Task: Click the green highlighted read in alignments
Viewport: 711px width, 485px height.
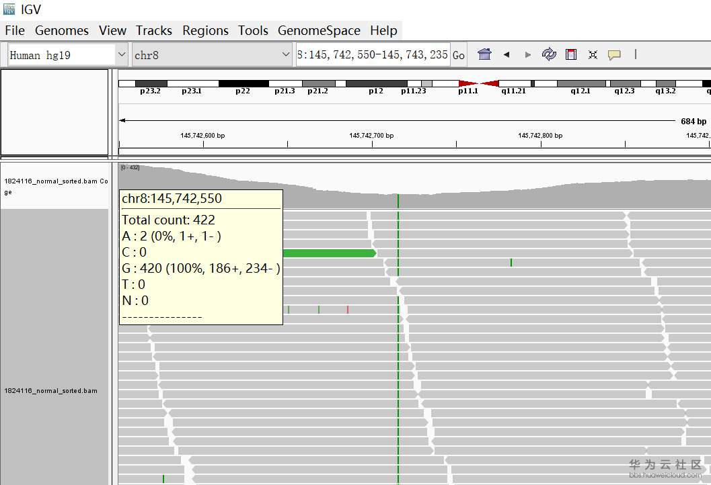Action: point(330,253)
